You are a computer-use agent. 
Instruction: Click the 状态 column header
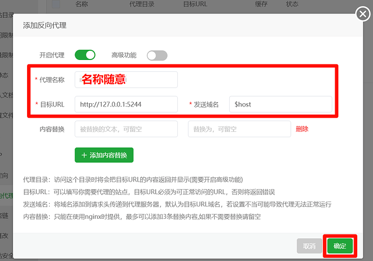tap(292, 4)
